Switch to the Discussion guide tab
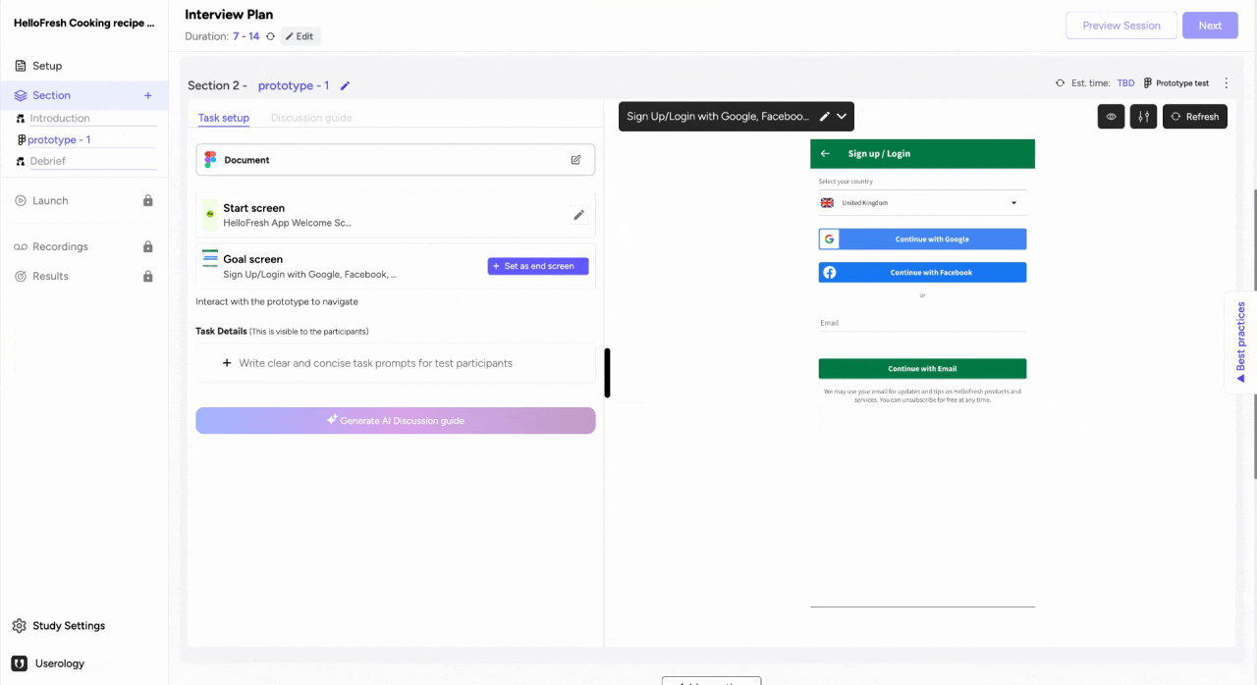1257x685 pixels. pos(311,117)
